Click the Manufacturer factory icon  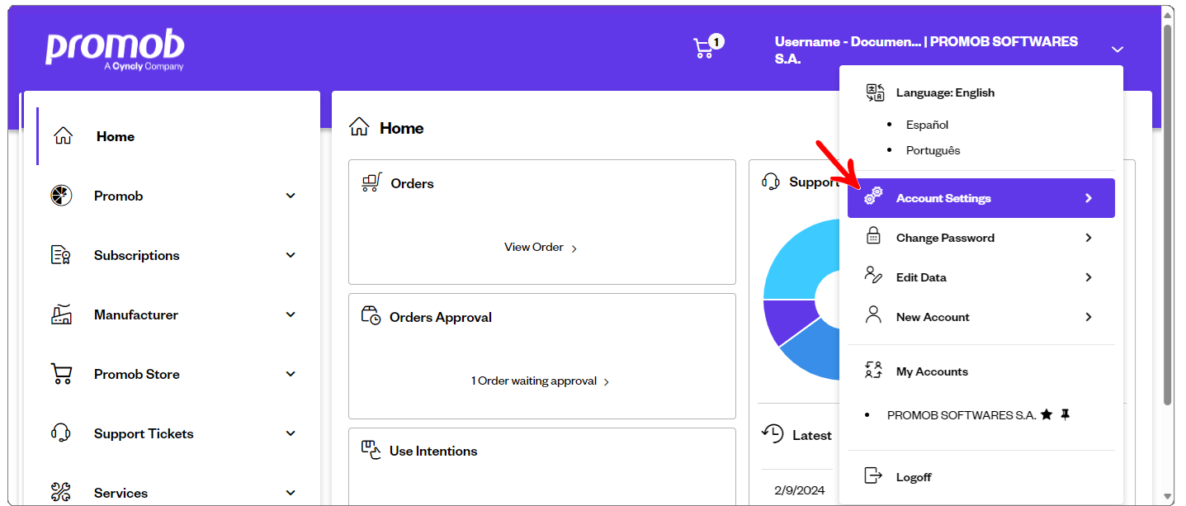click(x=62, y=314)
